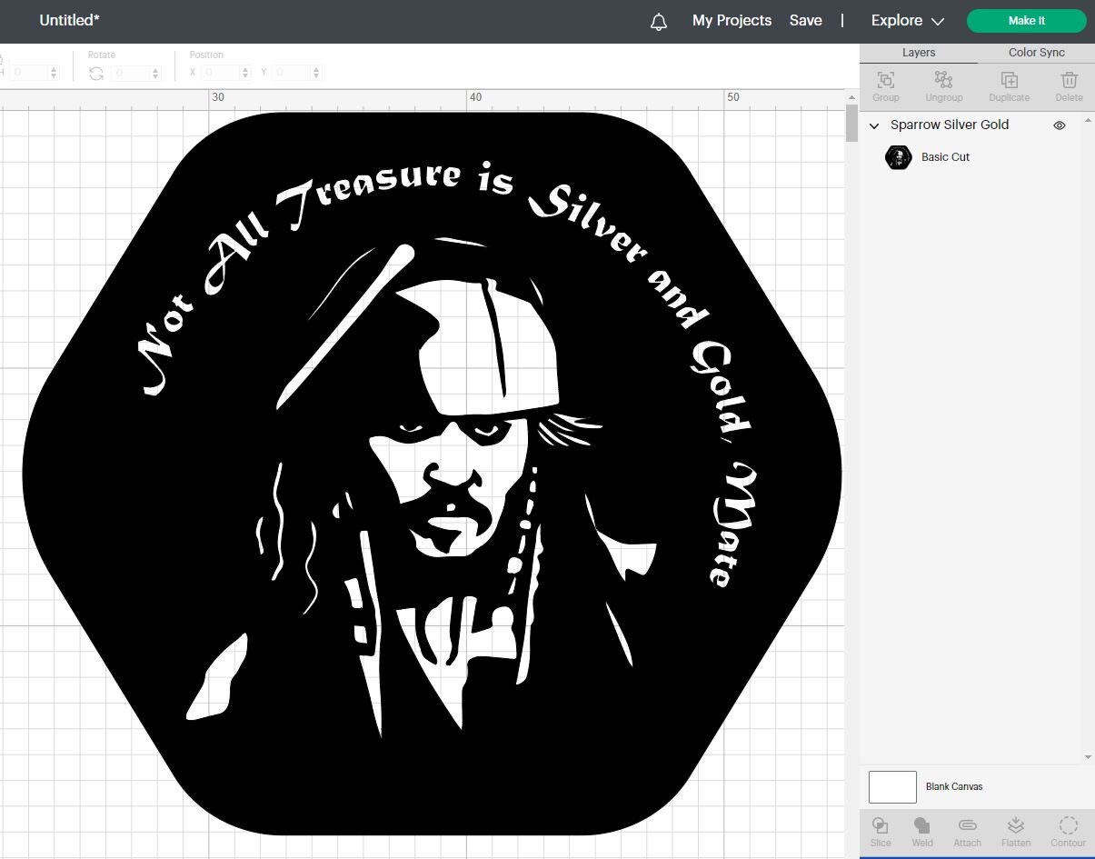Click the Position Y input field
1095x859 pixels.
(292, 72)
